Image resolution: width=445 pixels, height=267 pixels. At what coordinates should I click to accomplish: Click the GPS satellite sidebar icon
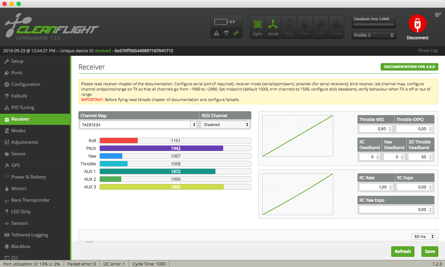click(x=7, y=165)
